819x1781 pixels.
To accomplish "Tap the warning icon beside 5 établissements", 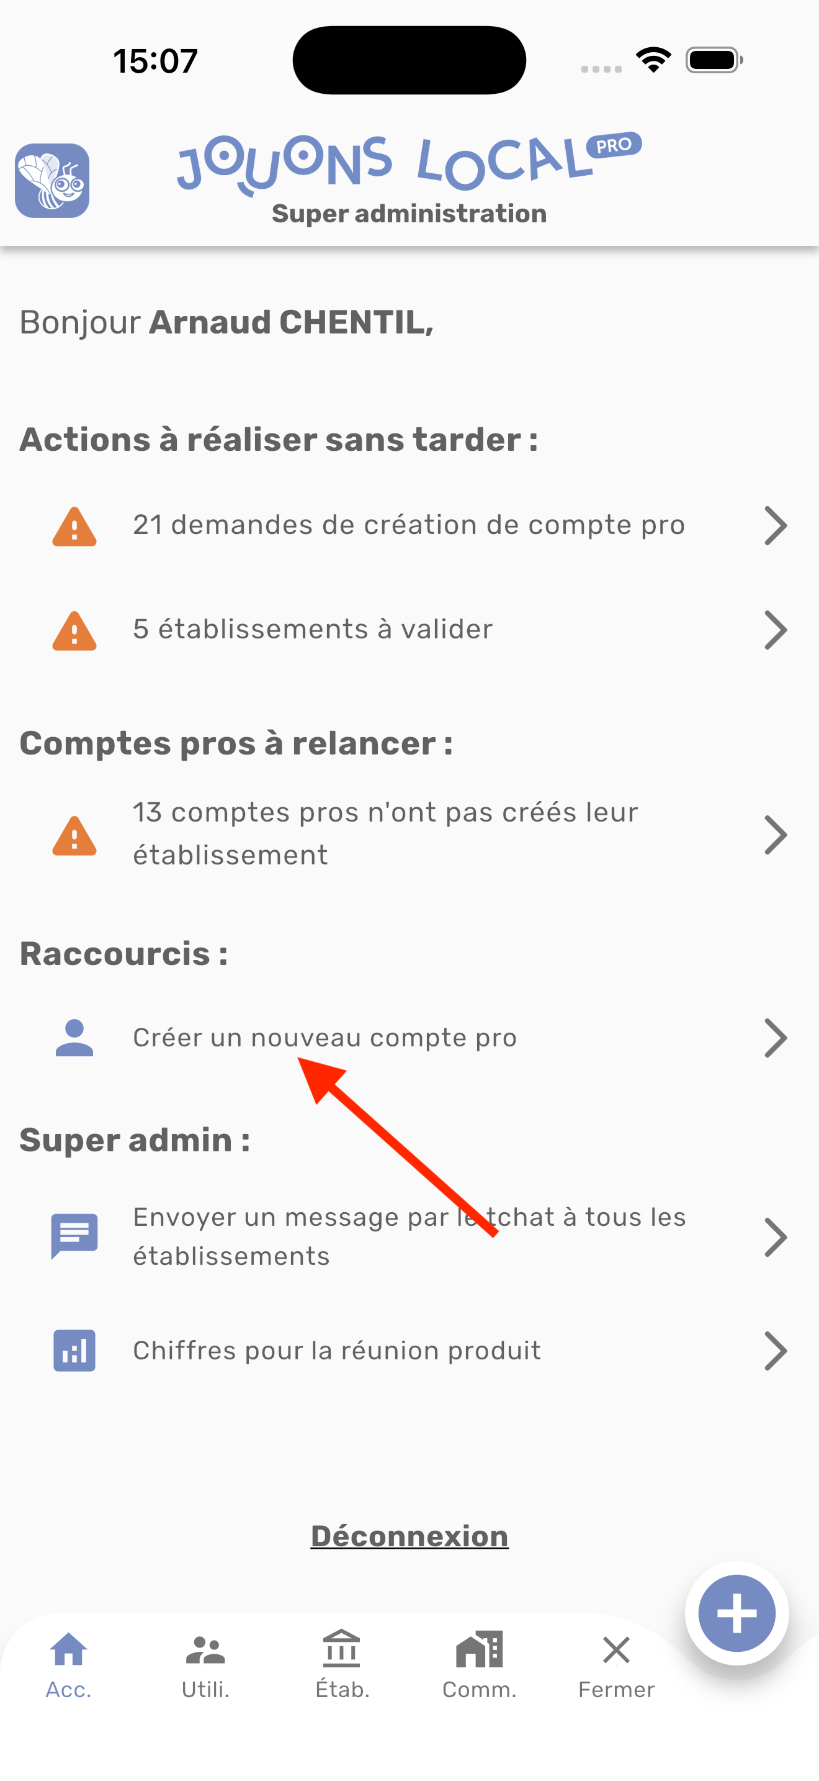I will point(74,630).
